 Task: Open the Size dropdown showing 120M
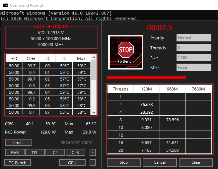[x=194, y=57]
